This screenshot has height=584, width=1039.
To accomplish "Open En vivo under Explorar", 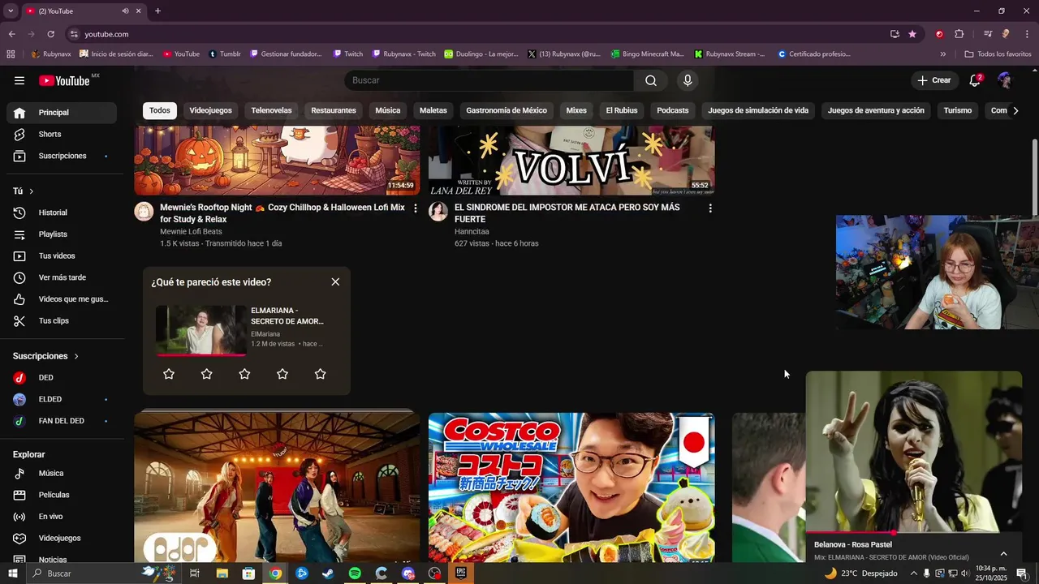I will click(x=62, y=517).
